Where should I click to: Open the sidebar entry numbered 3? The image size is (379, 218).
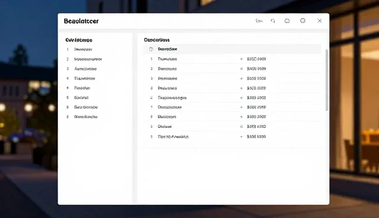coord(85,69)
